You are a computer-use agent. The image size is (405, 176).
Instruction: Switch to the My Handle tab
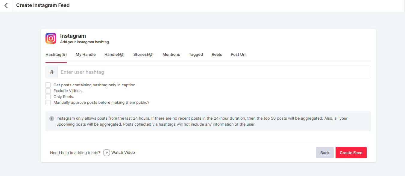tap(86, 55)
